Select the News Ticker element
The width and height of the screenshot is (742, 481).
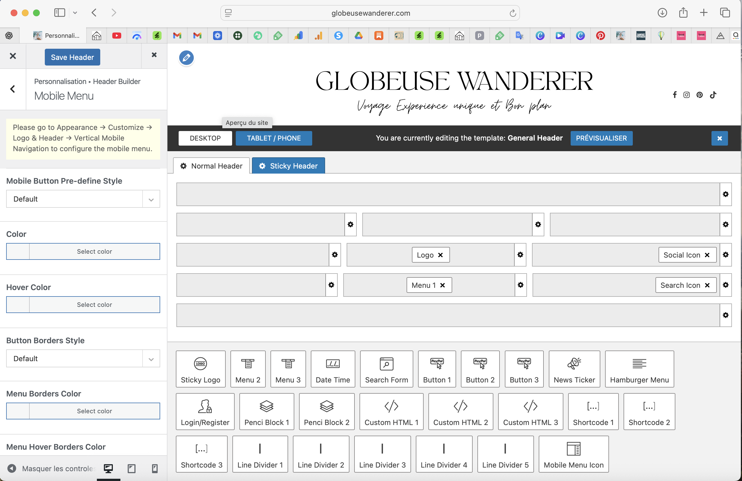(574, 369)
